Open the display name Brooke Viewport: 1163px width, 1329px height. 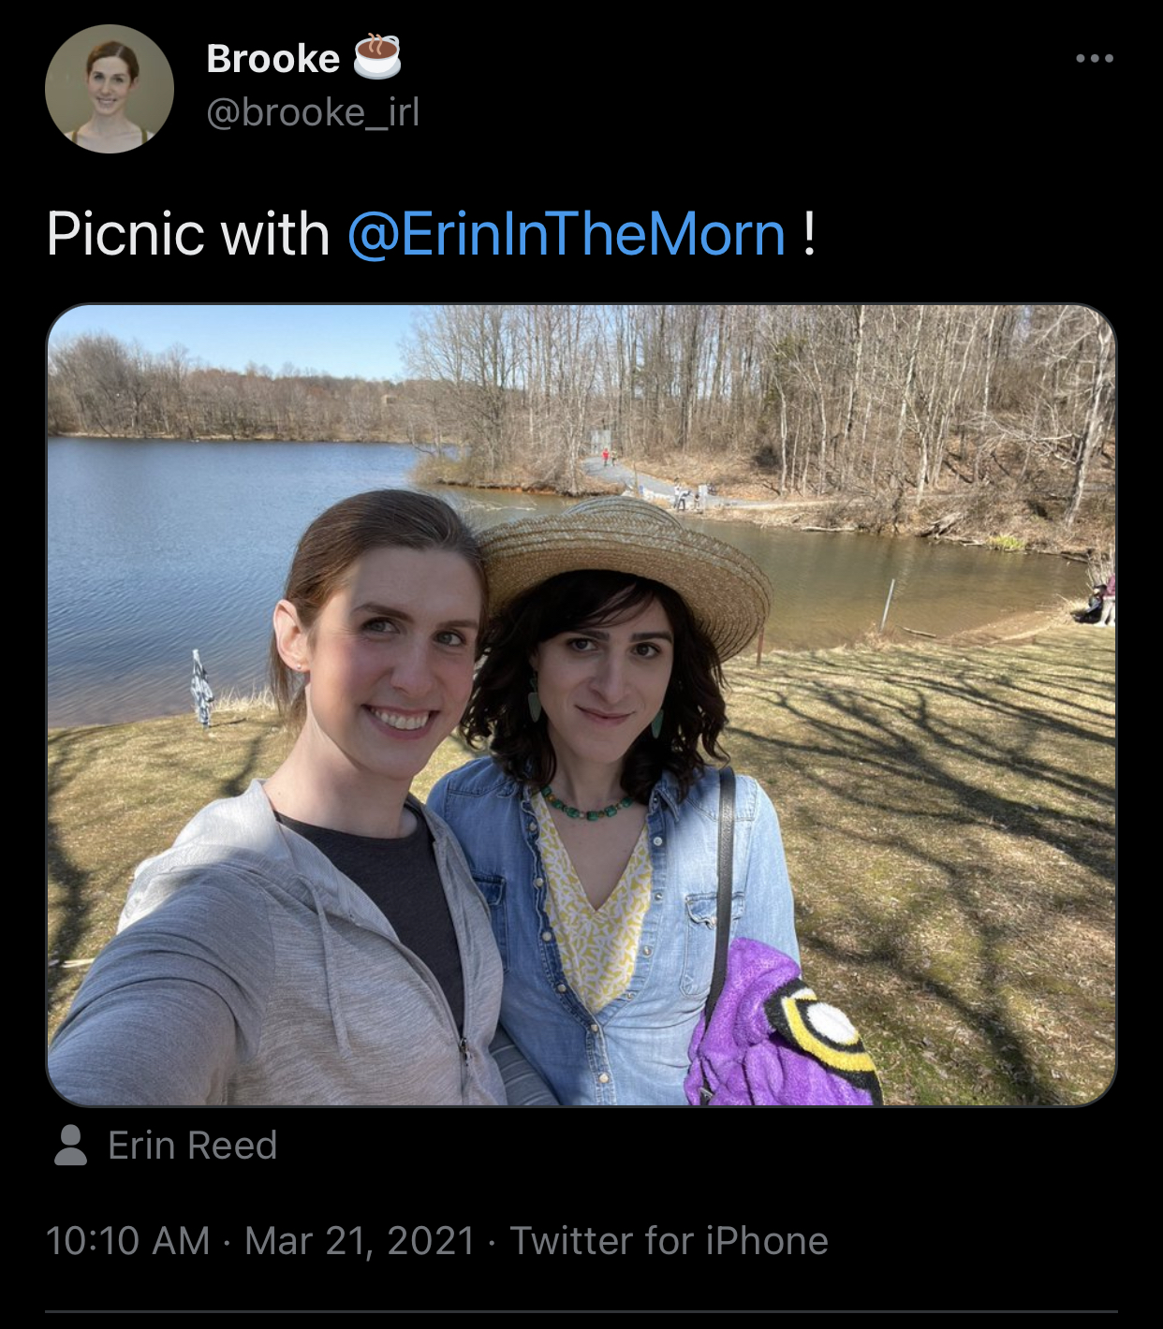[272, 59]
